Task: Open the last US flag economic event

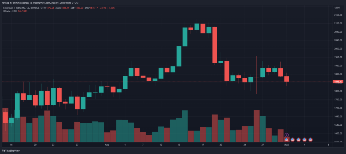Action: (x=310, y=140)
